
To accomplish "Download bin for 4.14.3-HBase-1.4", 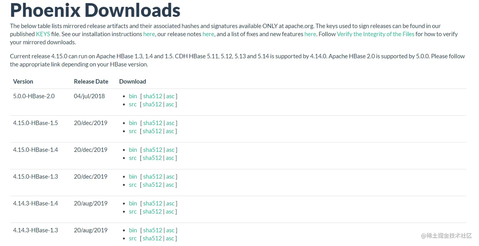I will click(x=133, y=204).
